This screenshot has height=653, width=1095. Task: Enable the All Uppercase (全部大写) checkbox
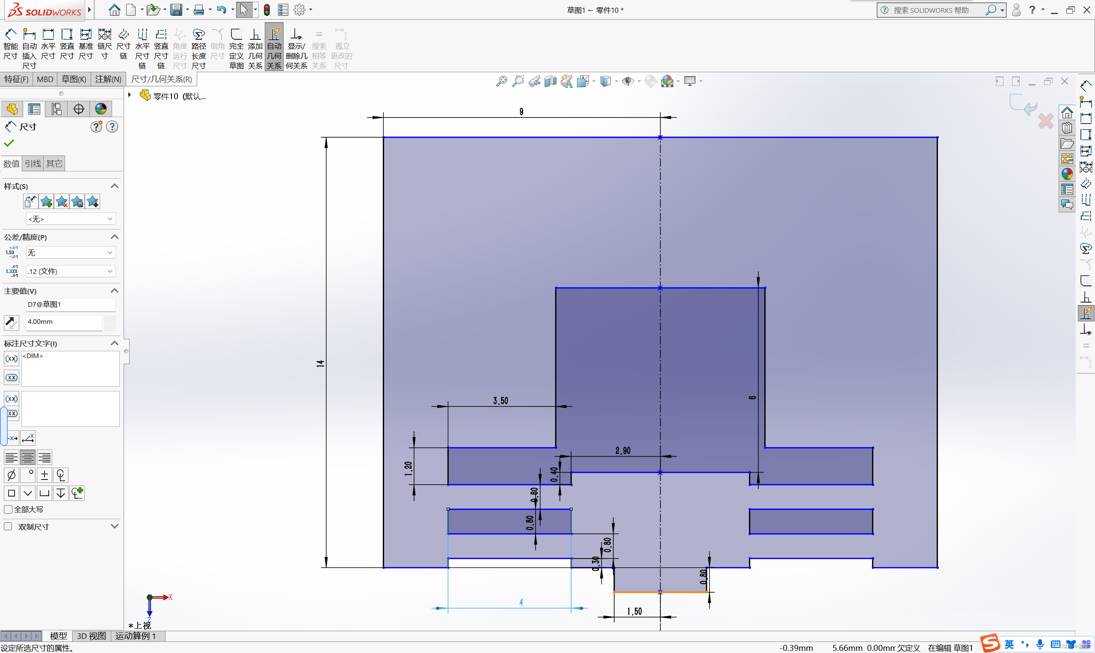pyautogui.click(x=8, y=509)
